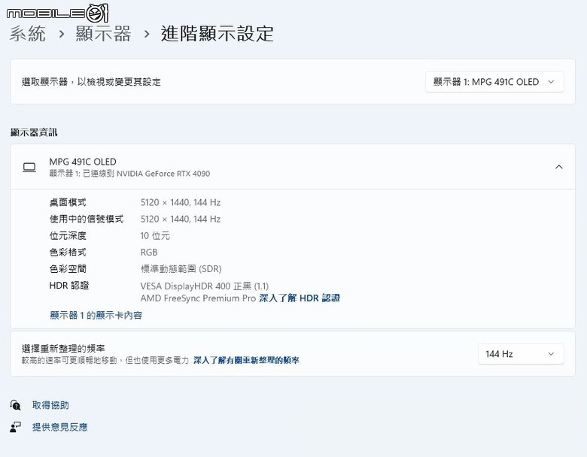Screen dimensions: 587x457
Task: Click the 使用中的信號模式 label
Action: click(87, 219)
